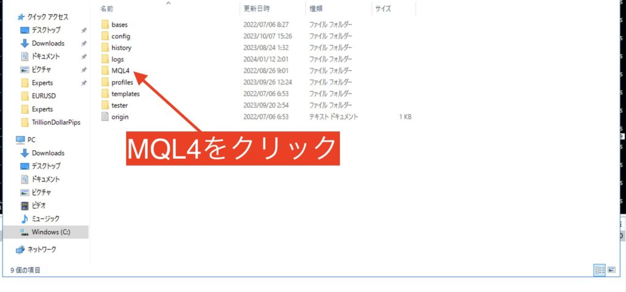Click the templates date 2022/07/06 6:53
The image size is (626, 292).
(x=266, y=93)
